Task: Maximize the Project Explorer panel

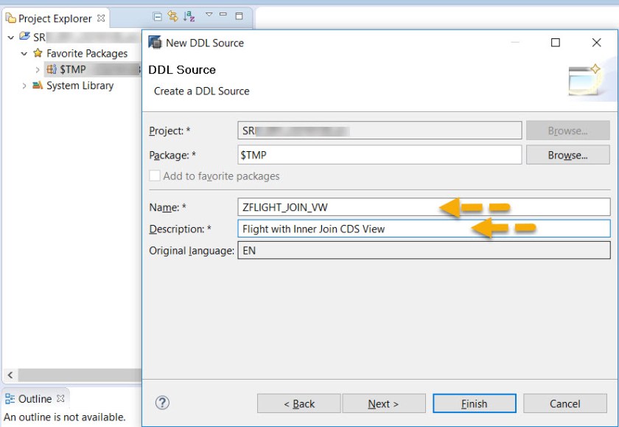Action: (x=239, y=15)
